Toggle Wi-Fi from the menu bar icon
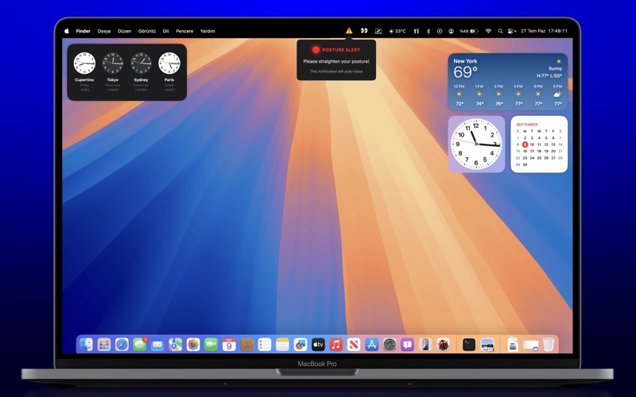636x397 pixels. 488,31
